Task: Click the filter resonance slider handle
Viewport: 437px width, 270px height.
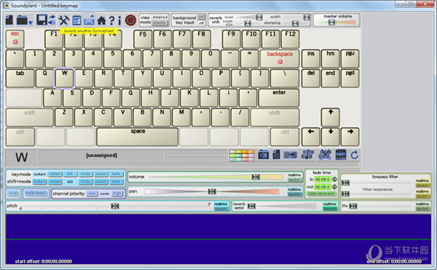Action: pyautogui.click(x=345, y=194)
